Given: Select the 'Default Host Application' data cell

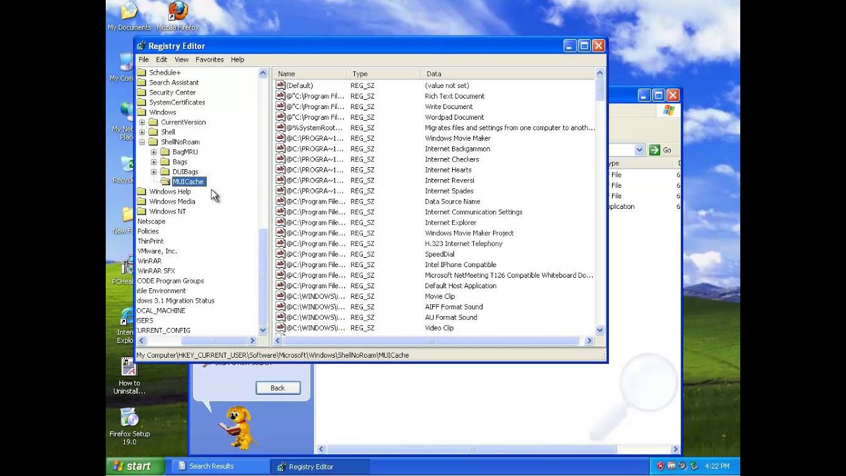Looking at the screenshot, I should pos(460,286).
